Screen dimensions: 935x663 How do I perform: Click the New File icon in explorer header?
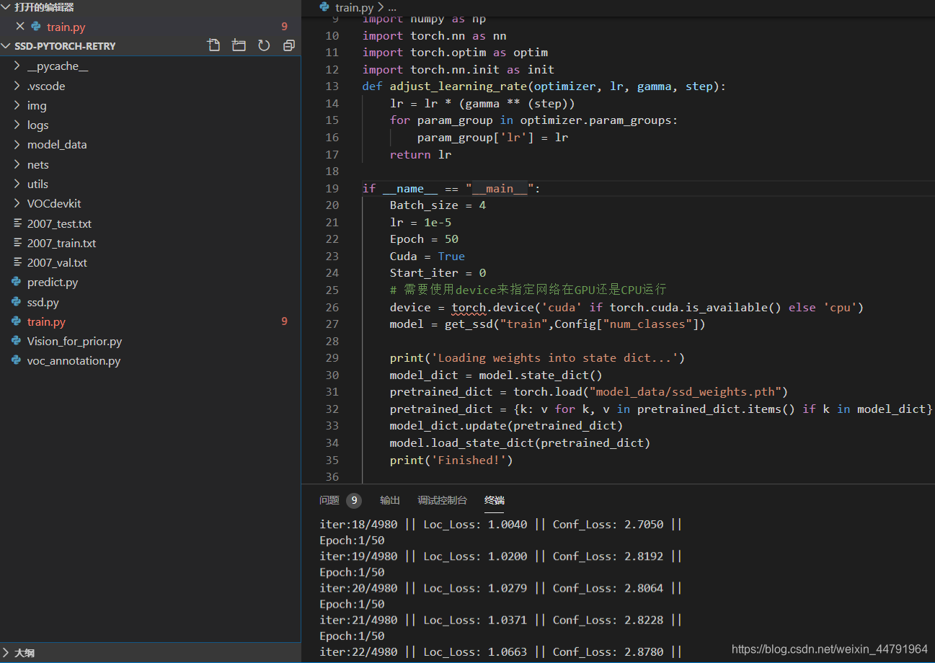(x=213, y=45)
